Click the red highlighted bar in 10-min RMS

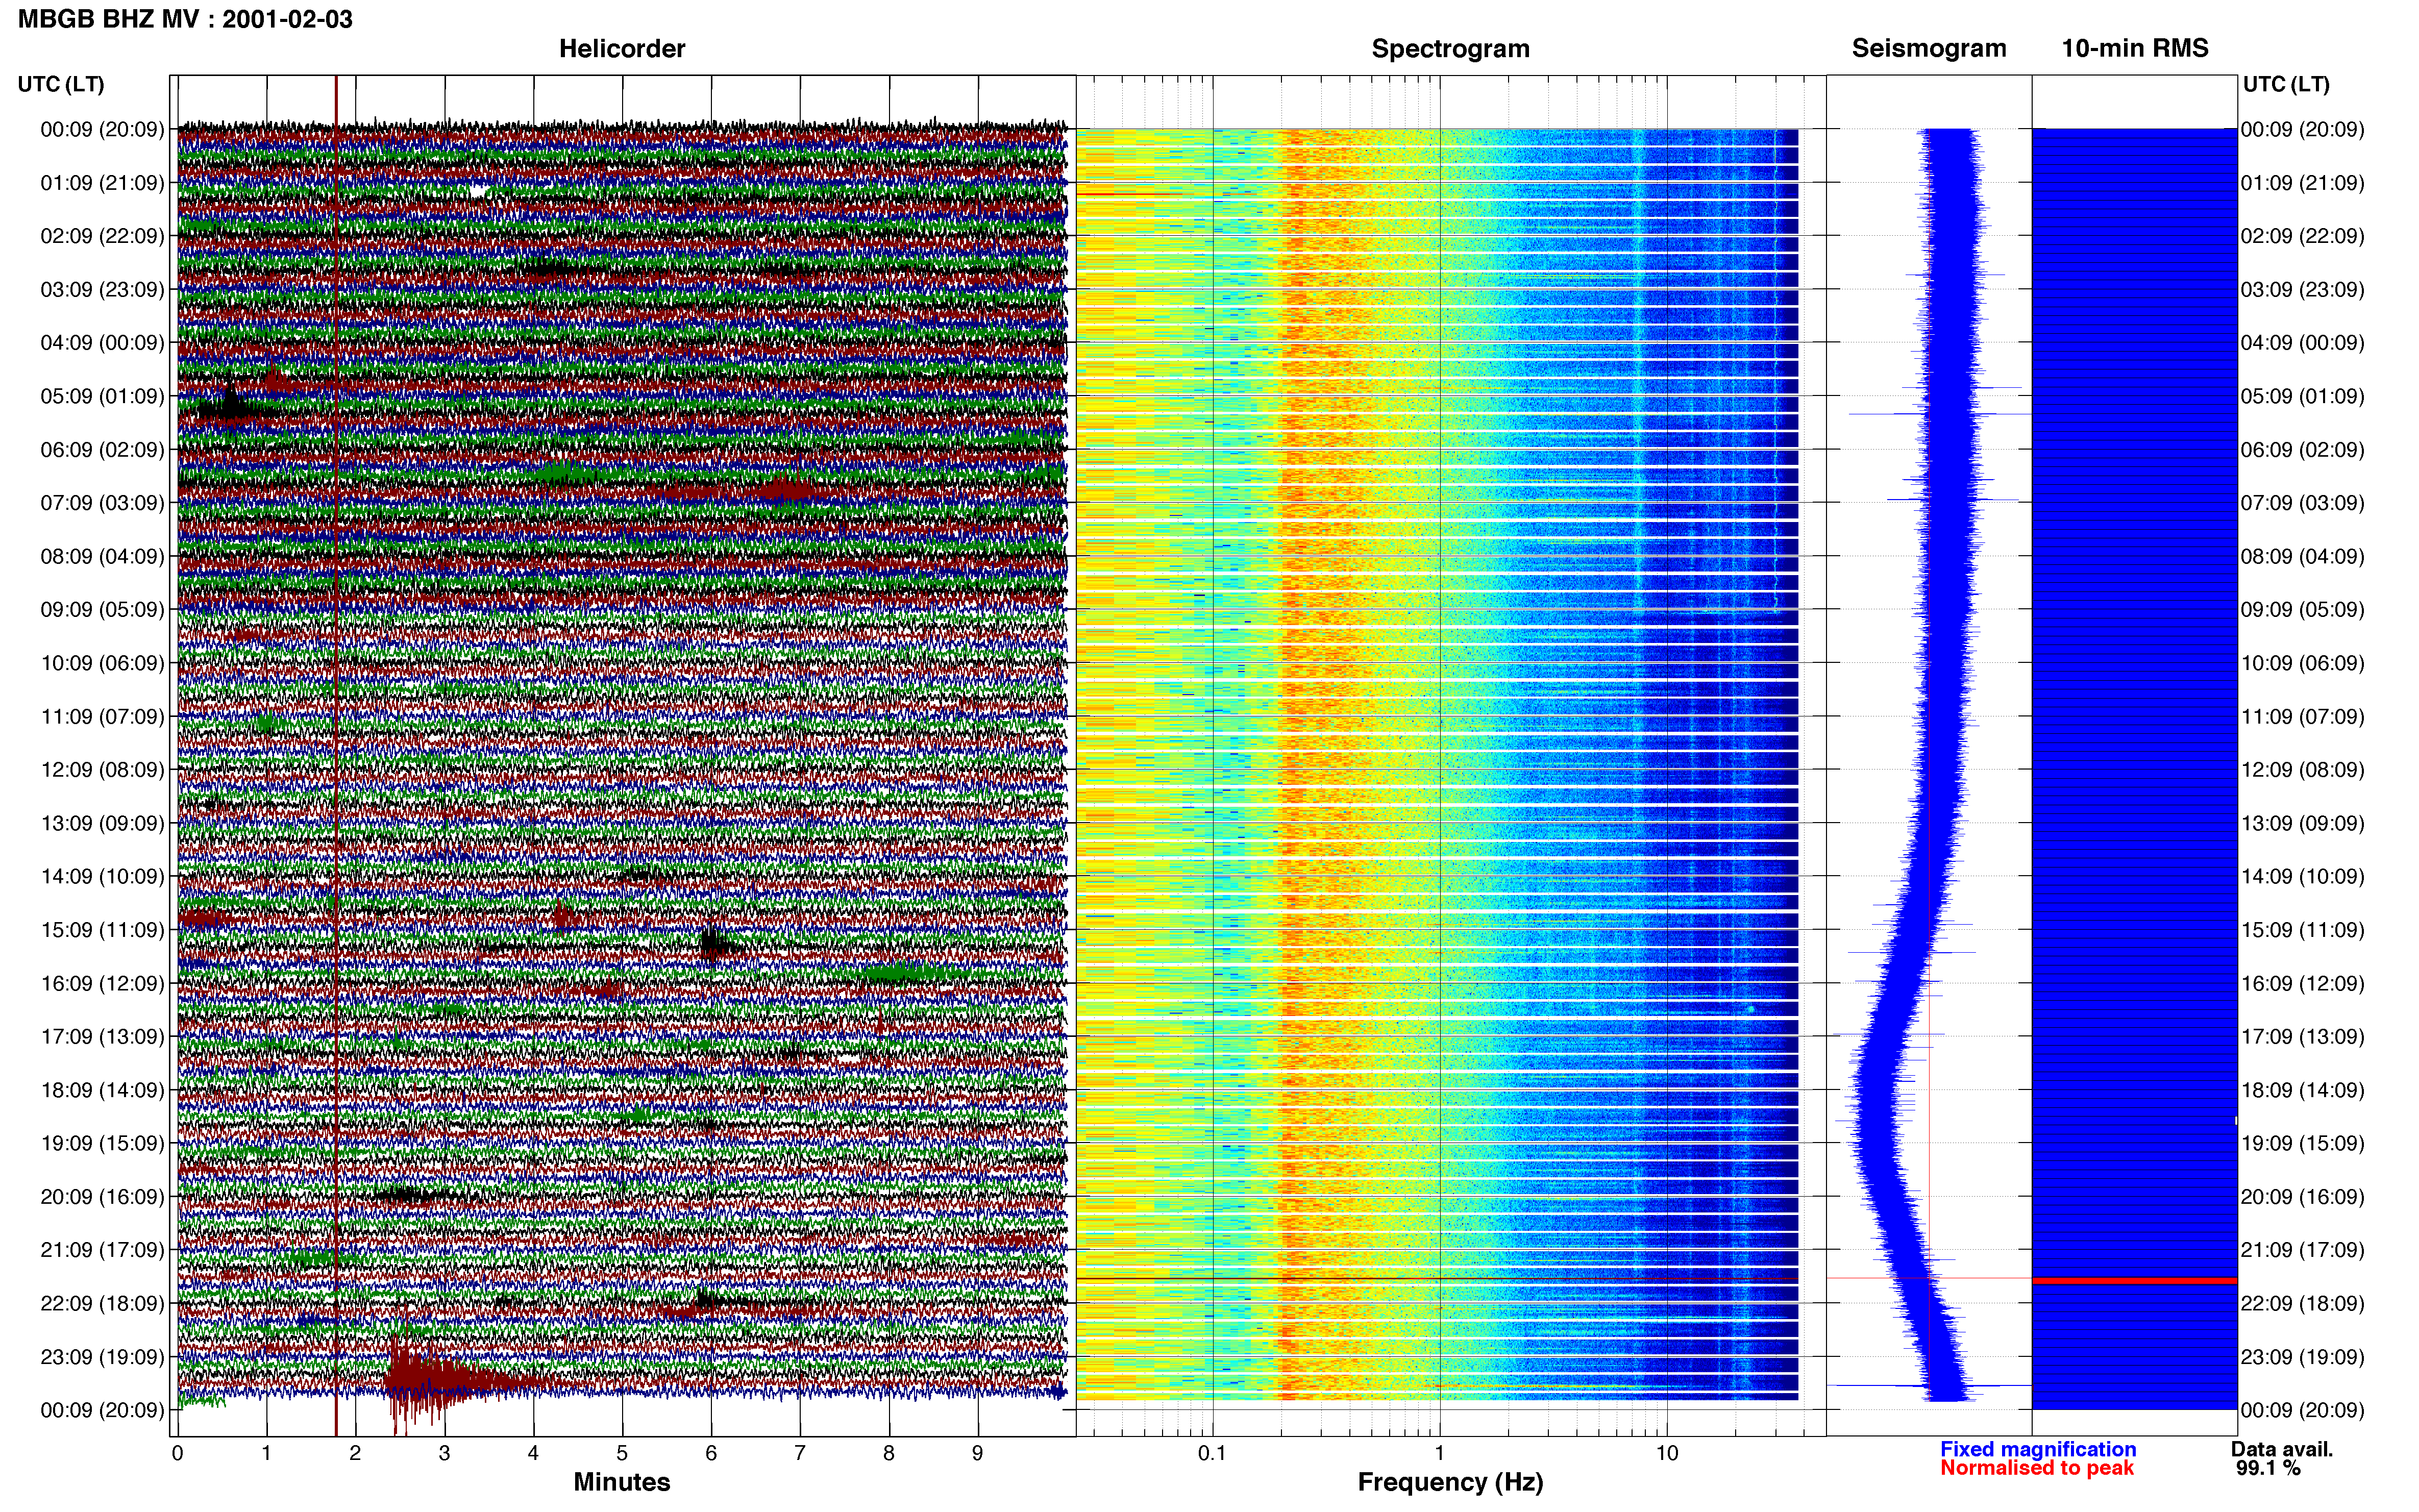2134,1280
